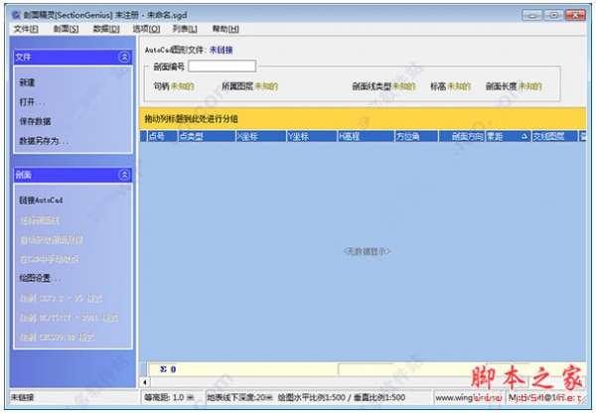
Task: Collapse the 剖面 panel using its chevron
Action: [x=124, y=175]
